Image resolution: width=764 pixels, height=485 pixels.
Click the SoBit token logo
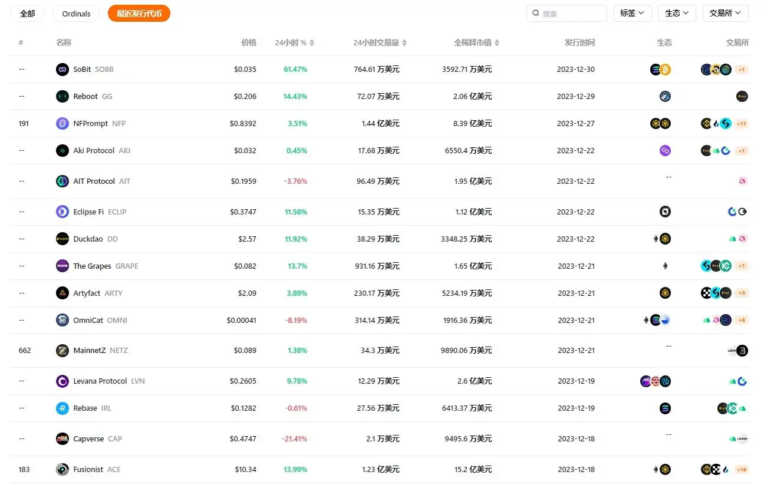pyautogui.click(x=62, y=70)
